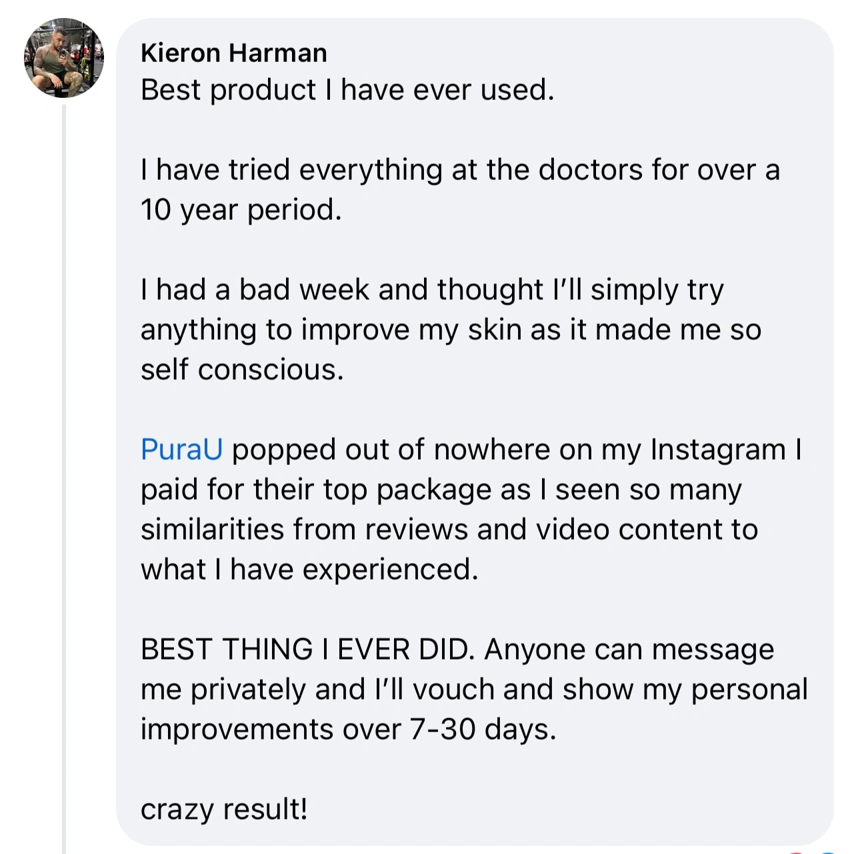
Task: Open the PuraU tagged page link
Action: [181, 450]
